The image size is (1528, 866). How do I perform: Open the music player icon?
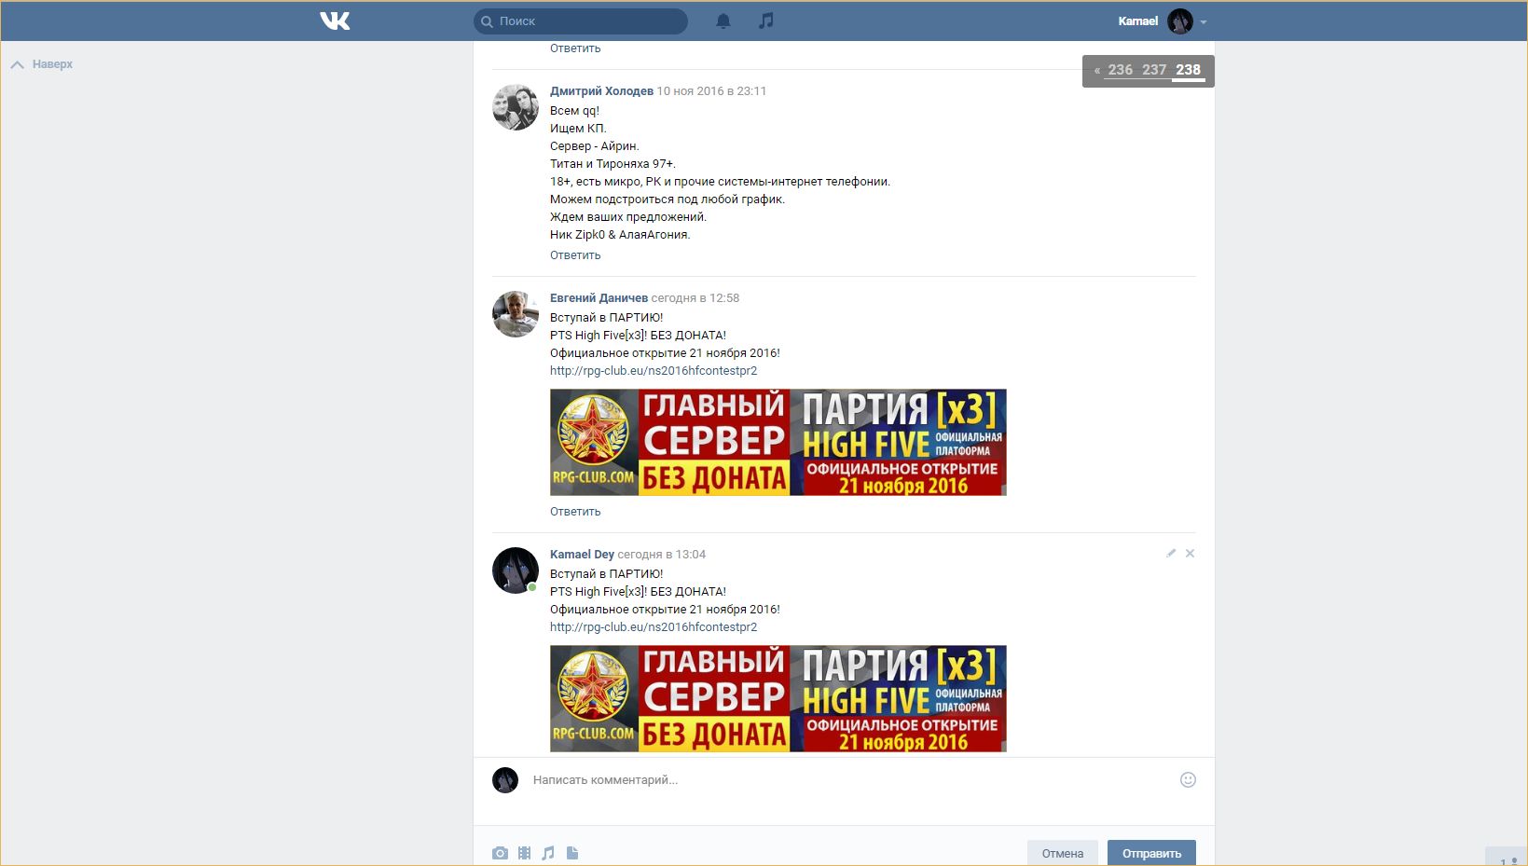(765, 21)
